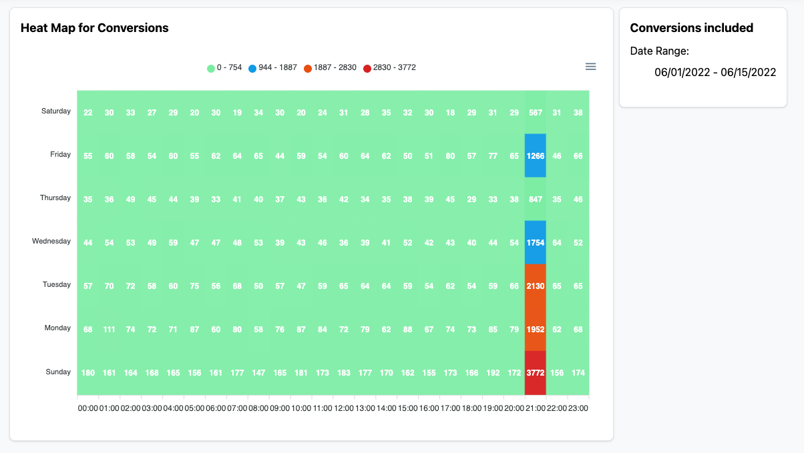804x453 pixels.
Task: Click the blue 1266 Friday cell
Action: click(x=535, y=155)
